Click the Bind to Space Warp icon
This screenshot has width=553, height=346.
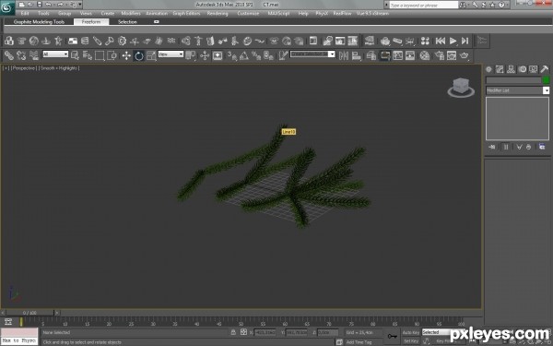point(34,55)
